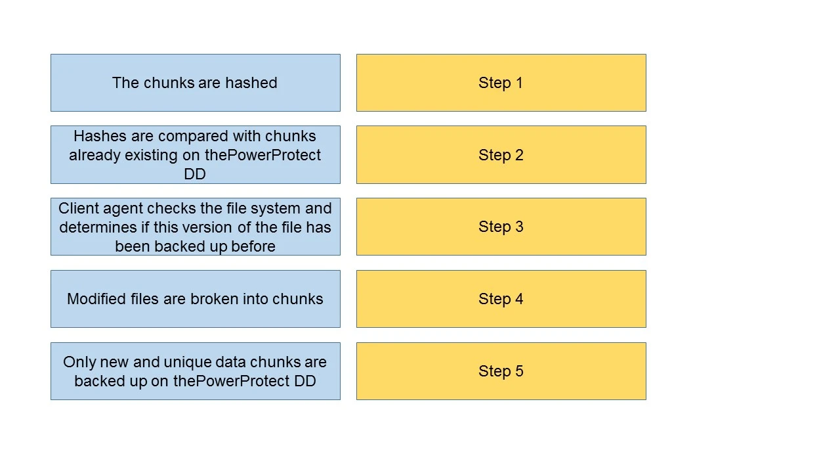Click the 'Step 2' text label
840x473 pixels.
pos(501,155)
